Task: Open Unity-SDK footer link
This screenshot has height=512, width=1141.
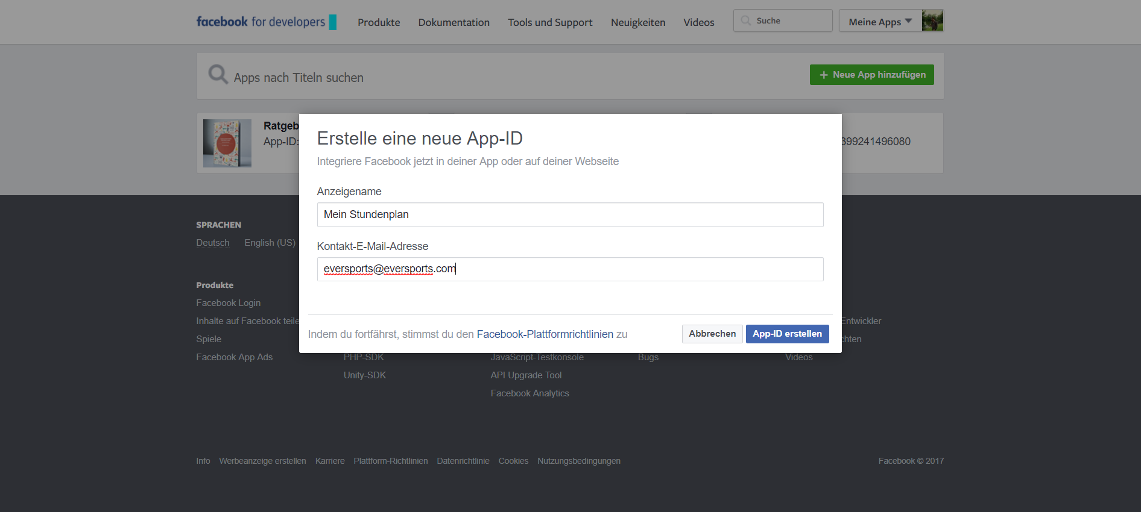Action: click(365, 375)
